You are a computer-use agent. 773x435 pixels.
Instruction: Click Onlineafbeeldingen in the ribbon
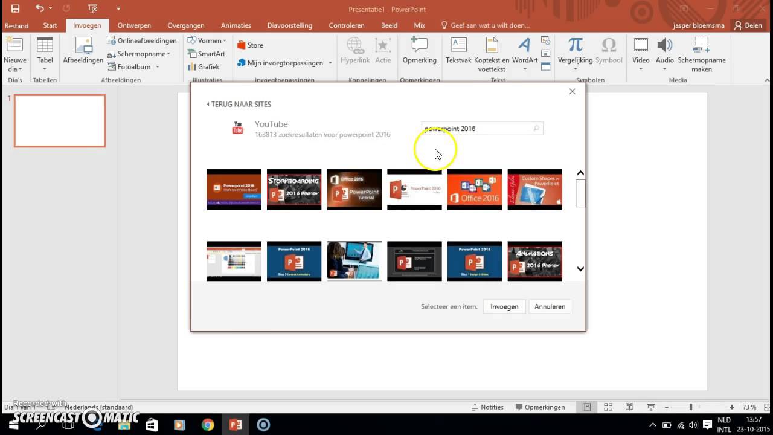pyautogui.click(x=142, y=40)
